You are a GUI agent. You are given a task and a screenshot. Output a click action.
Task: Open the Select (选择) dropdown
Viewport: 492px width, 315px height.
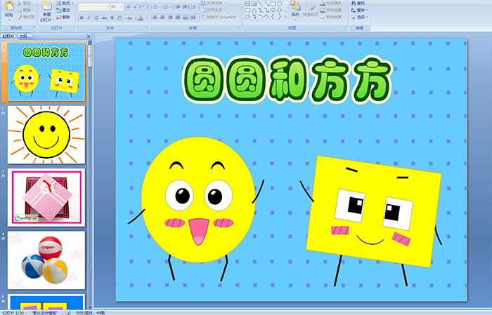coord(359,17)
